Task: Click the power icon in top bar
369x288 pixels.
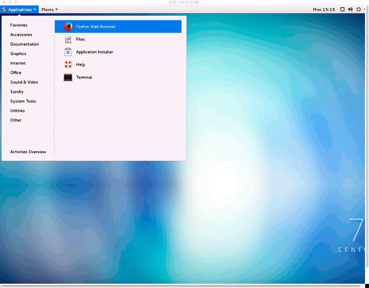Action: (358, 10)
